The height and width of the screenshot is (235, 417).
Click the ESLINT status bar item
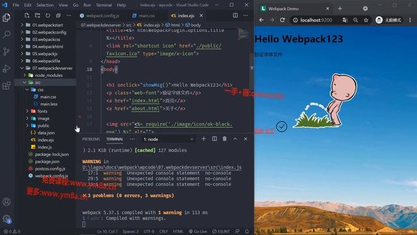click(221, 231)
